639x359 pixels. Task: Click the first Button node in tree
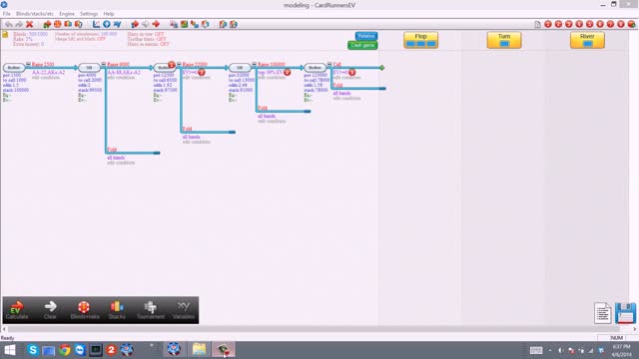click(x=14, y=68)
